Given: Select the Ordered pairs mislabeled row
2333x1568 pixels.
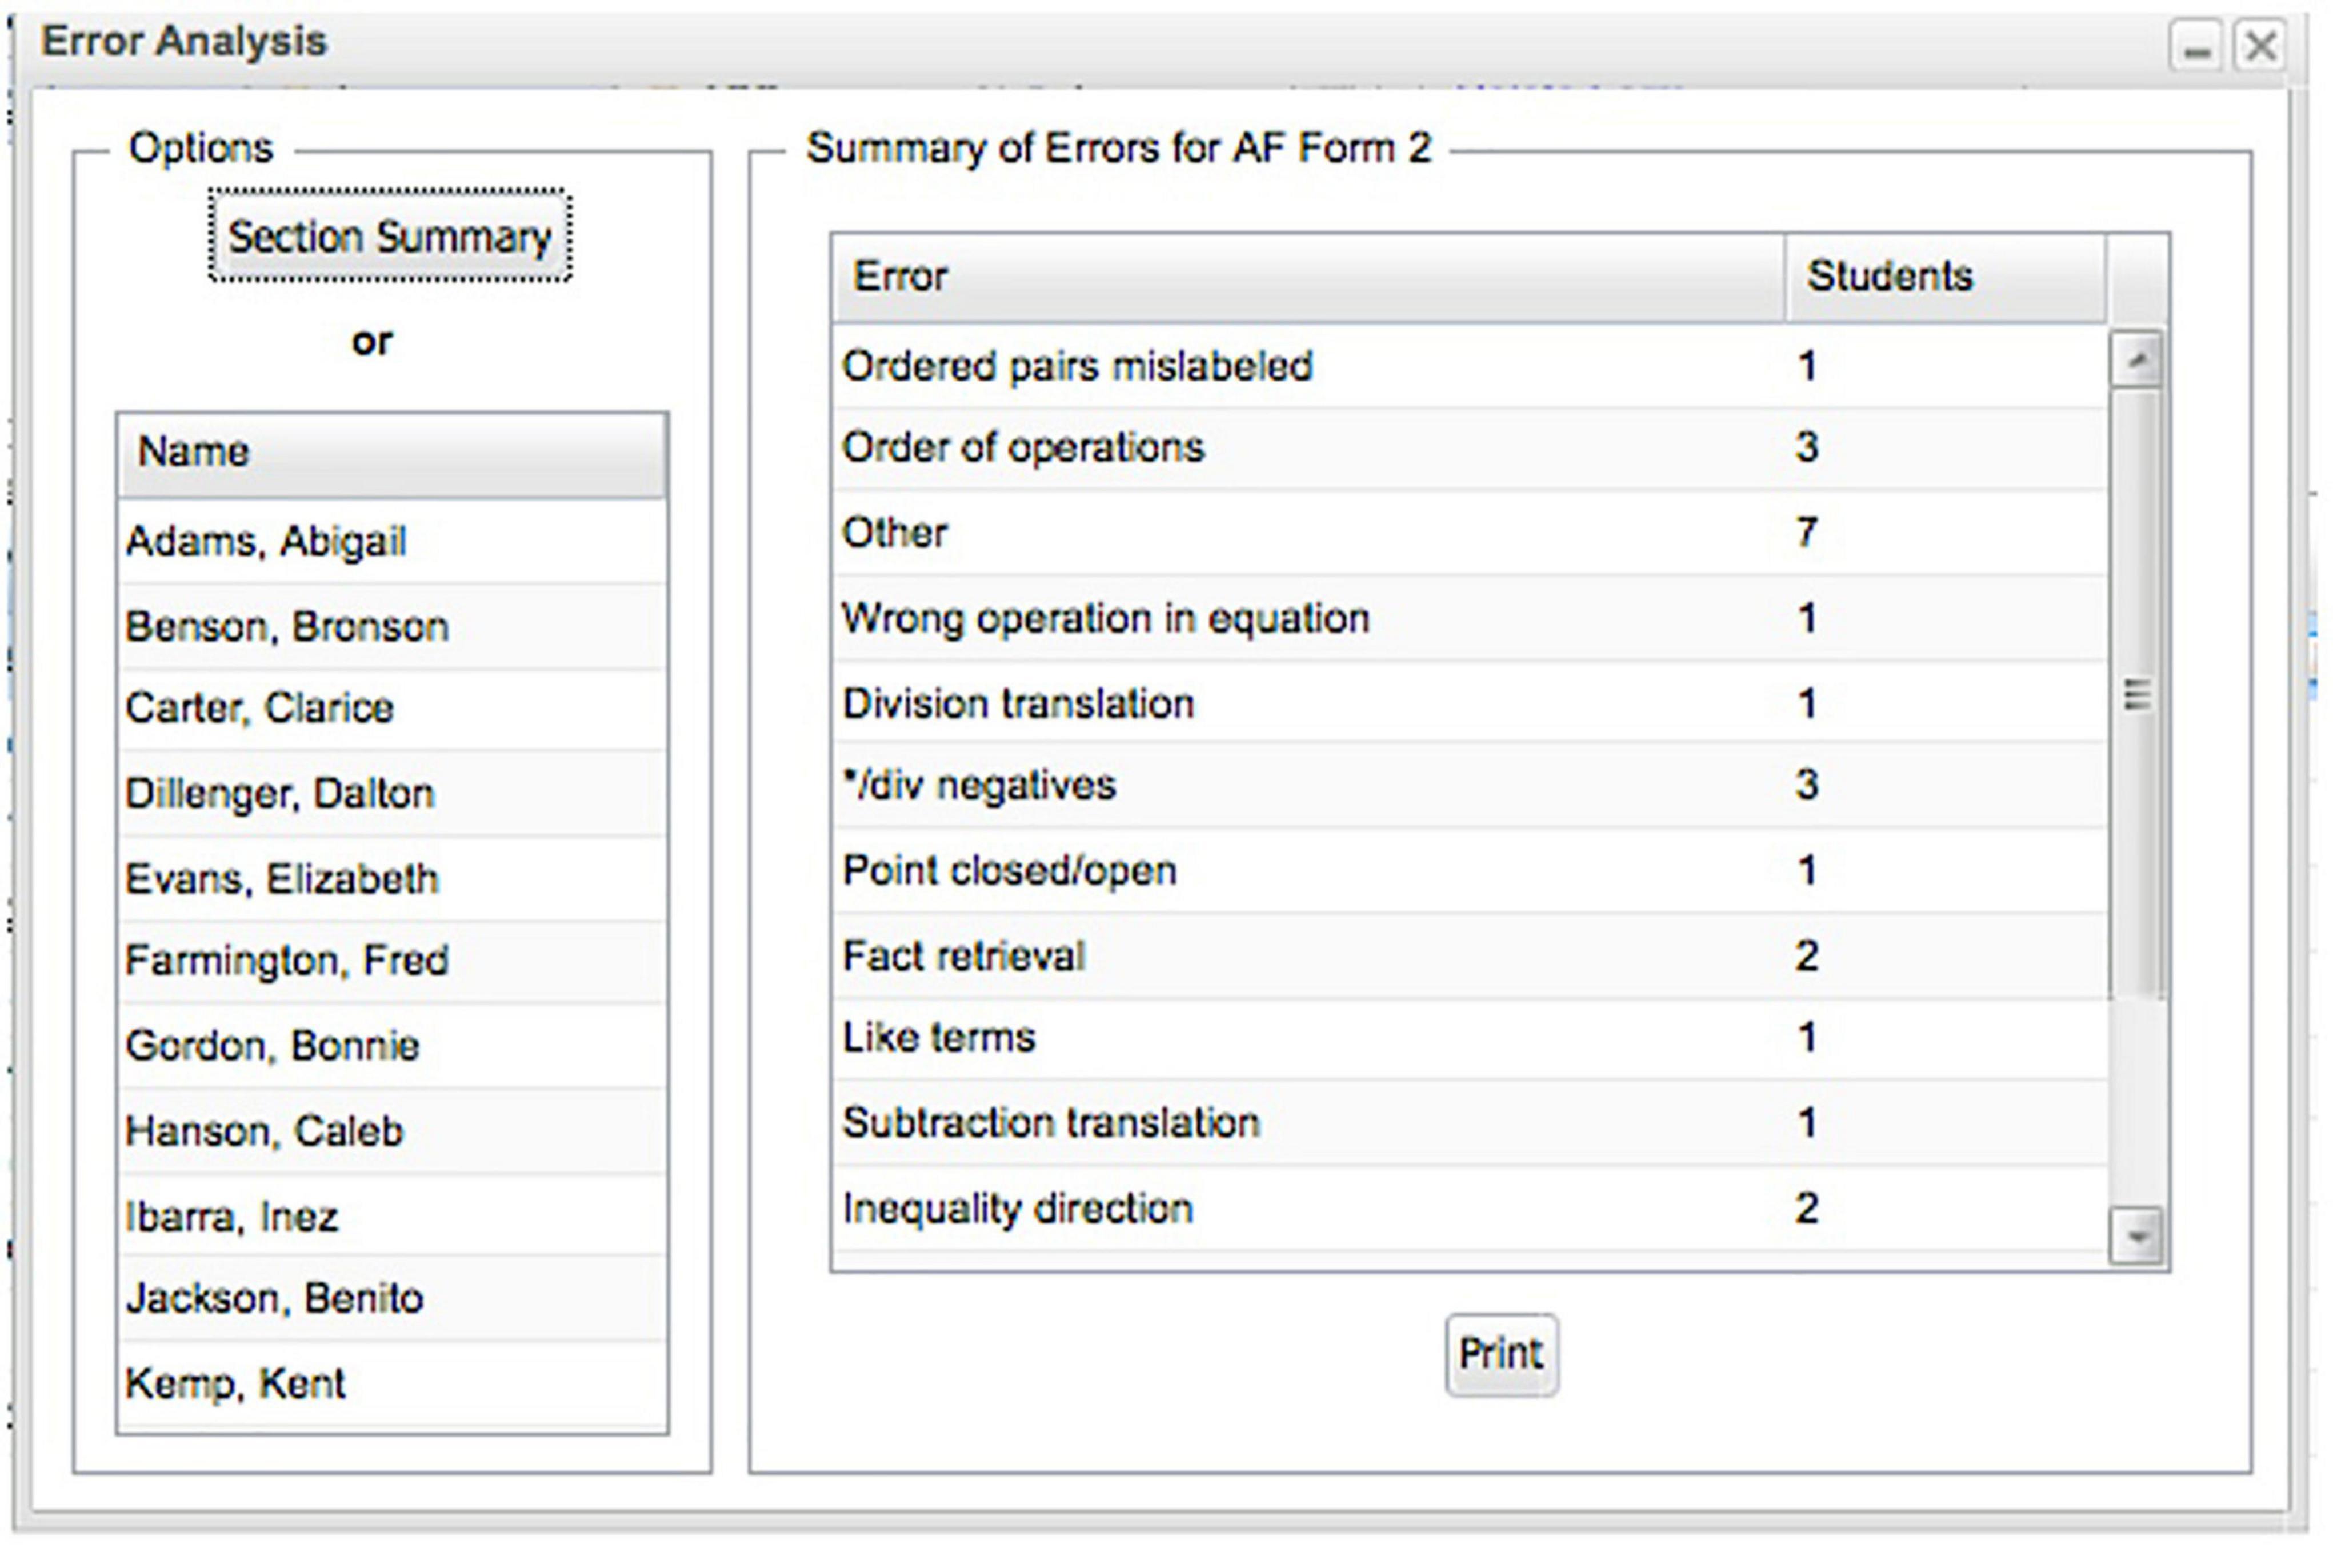Looking at the screenshot, I should point(1470,366).
